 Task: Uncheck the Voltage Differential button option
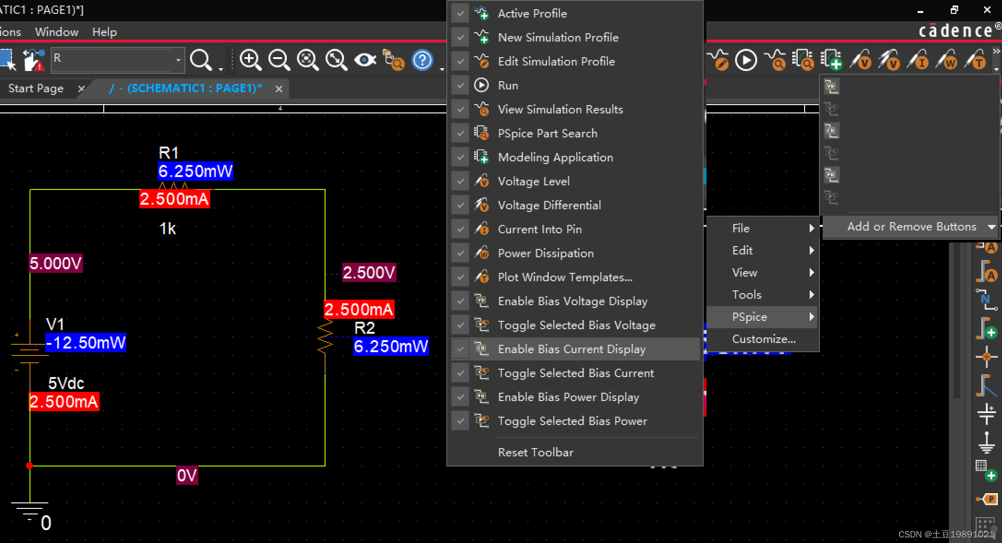click(x=460, y=205)
